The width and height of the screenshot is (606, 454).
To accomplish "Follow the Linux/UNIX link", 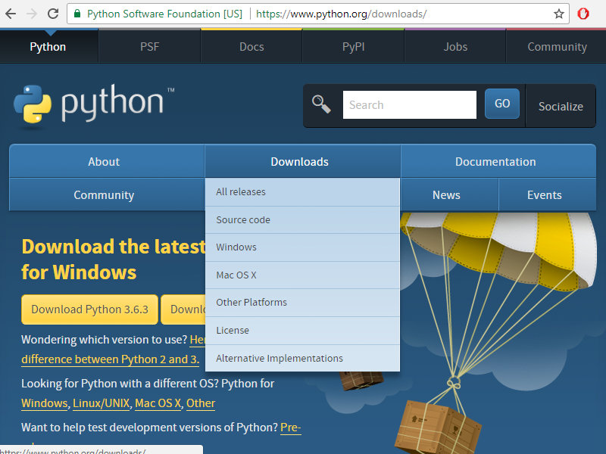I will pyautogui.click(x=102, y=403).
